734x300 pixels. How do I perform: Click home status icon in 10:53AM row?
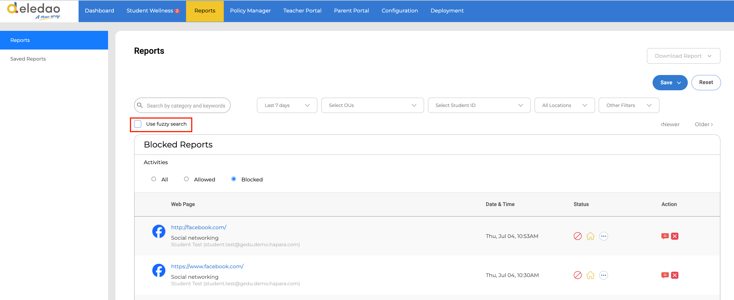590,236
